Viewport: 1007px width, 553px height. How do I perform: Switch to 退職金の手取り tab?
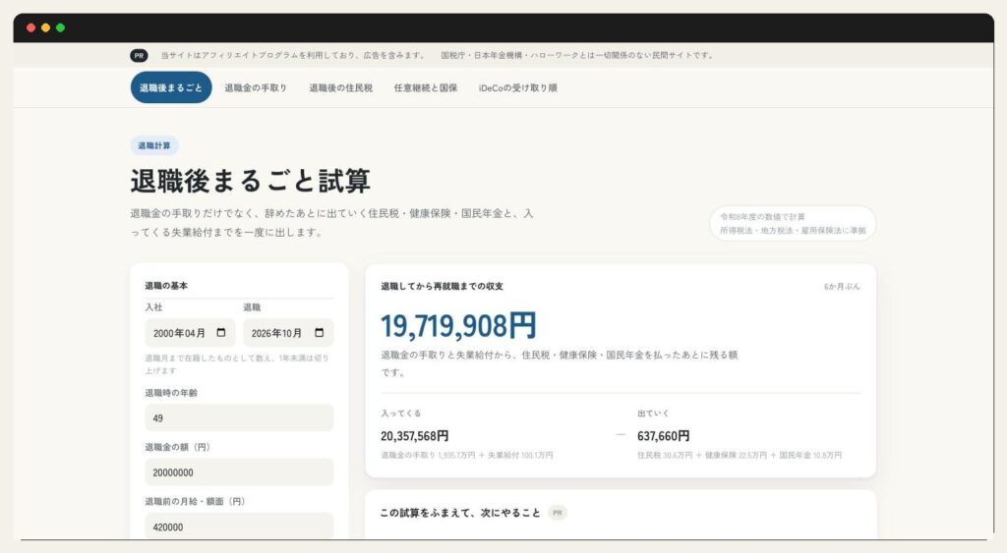256,87
